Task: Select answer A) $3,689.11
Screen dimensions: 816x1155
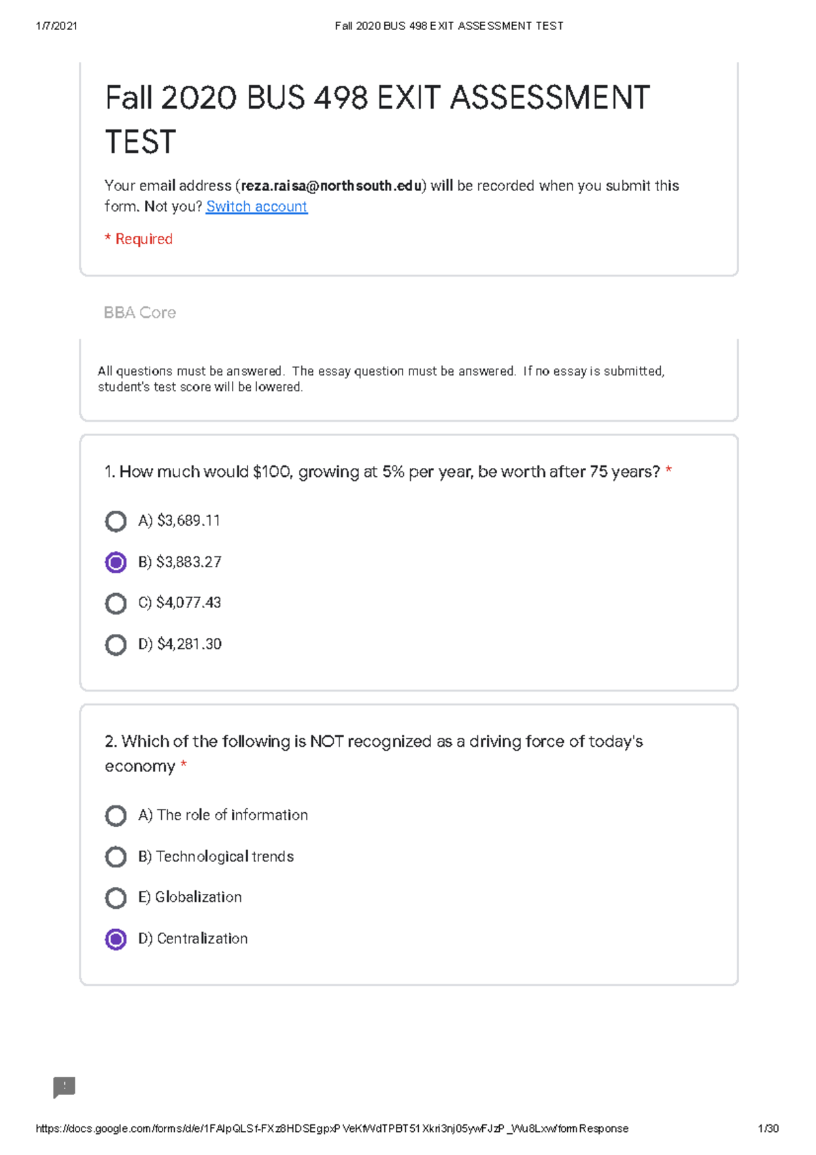Action: pyautogui.click(x=116, y=521)
